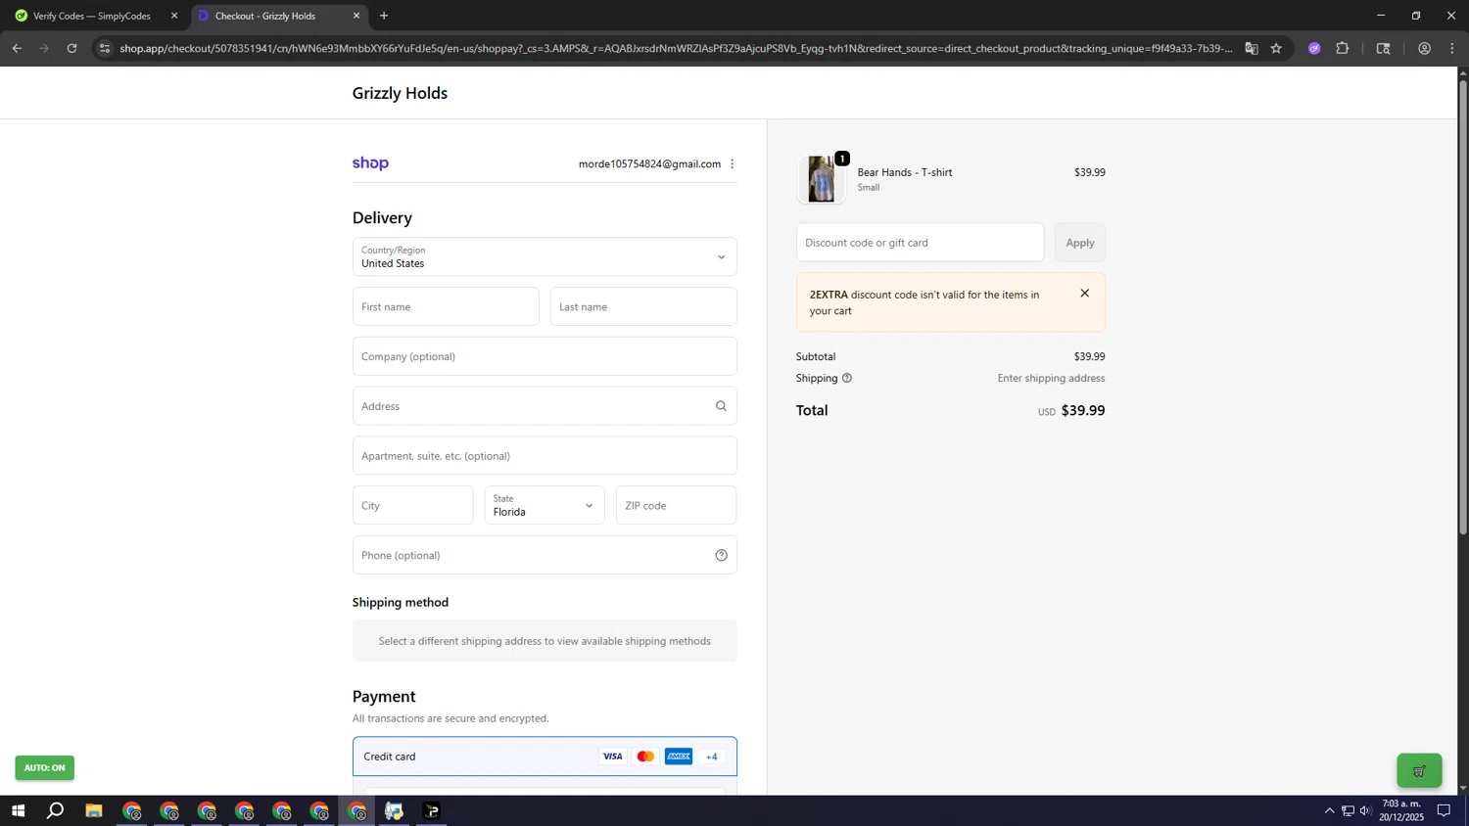View site information icon in address bar

[x=105, y=48]
